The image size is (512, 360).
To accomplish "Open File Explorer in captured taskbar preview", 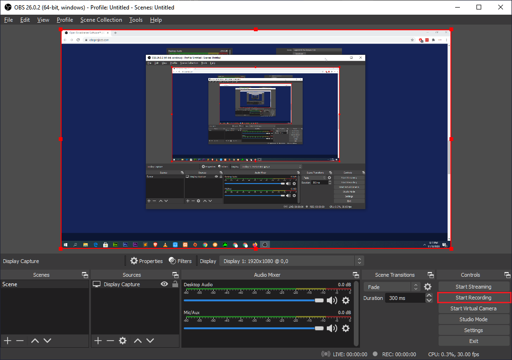I will (x=86, y=245).
